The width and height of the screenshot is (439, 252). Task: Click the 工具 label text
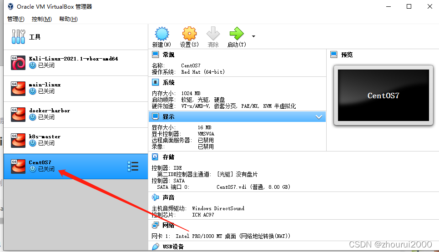pos(35,37)
